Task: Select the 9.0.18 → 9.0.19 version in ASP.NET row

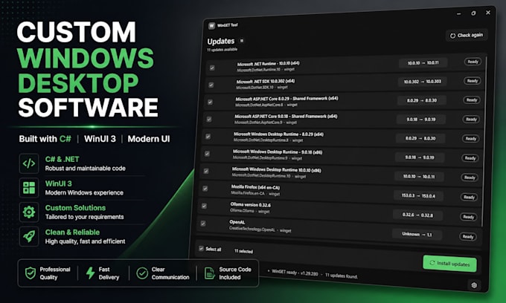Action: (x=421, y=120)
